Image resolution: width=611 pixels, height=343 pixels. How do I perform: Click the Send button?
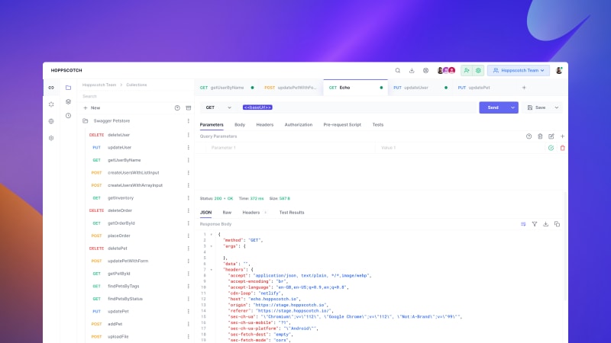(493, 107)
